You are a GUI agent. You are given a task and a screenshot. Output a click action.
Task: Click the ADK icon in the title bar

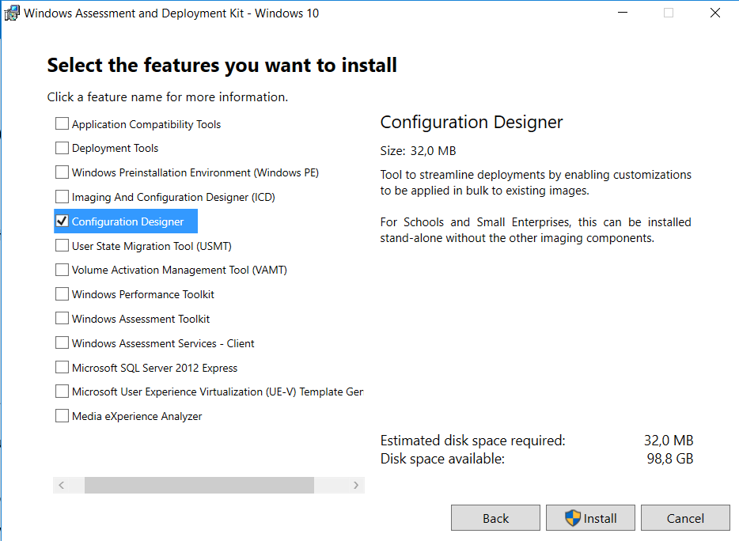pos(13,13)
